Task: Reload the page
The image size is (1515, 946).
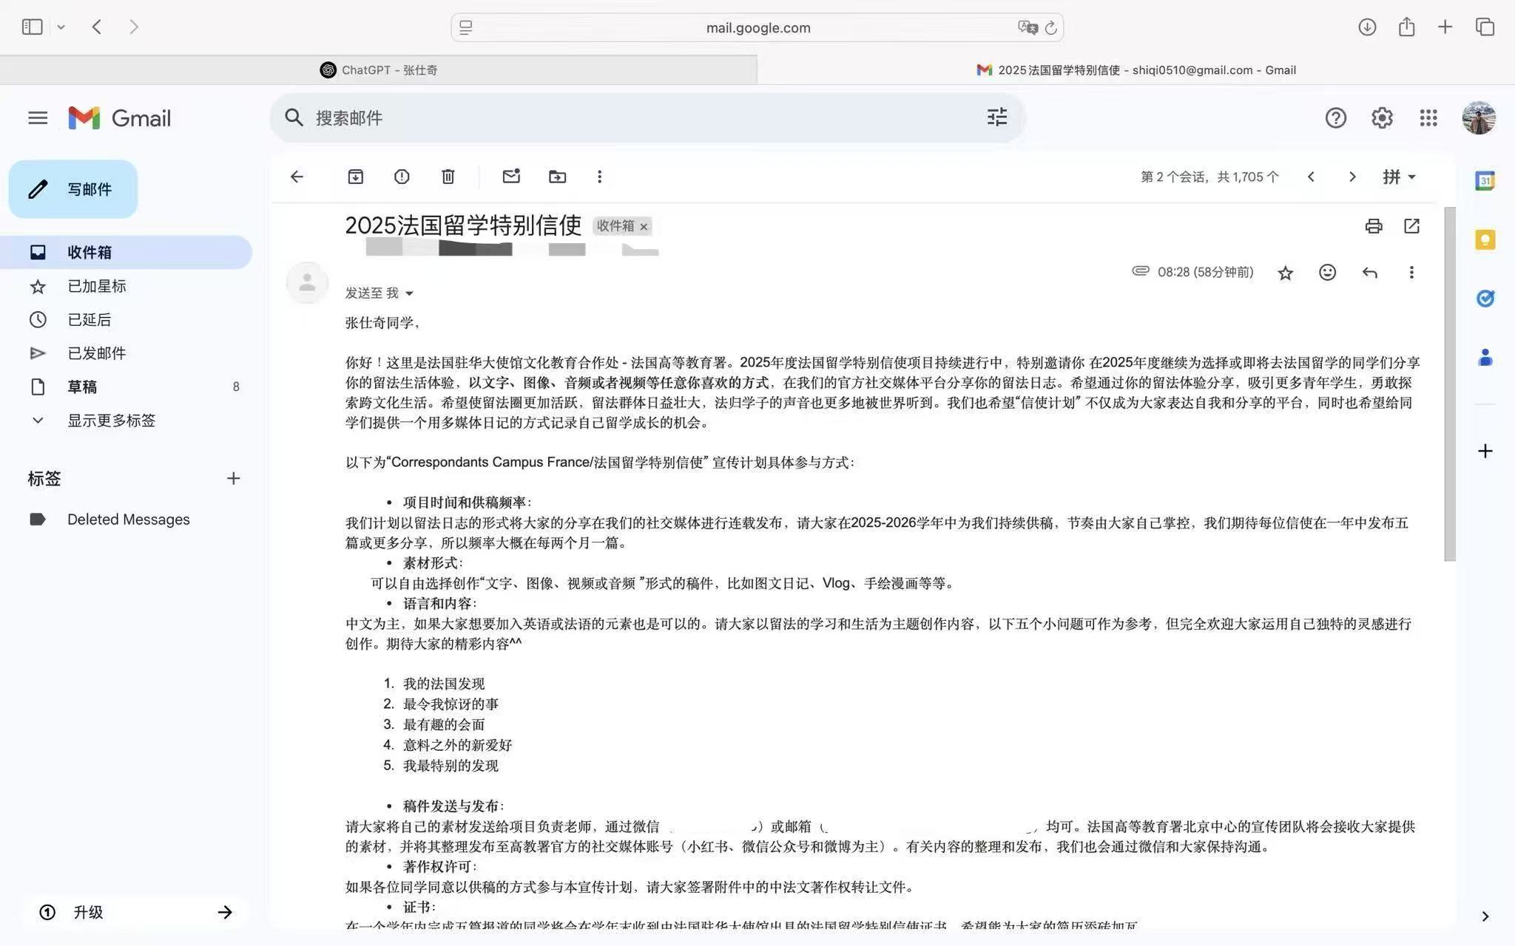Action: (1050, 28)
